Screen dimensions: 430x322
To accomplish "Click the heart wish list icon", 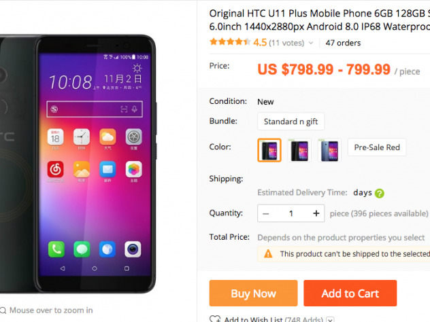I will (215, 319).
